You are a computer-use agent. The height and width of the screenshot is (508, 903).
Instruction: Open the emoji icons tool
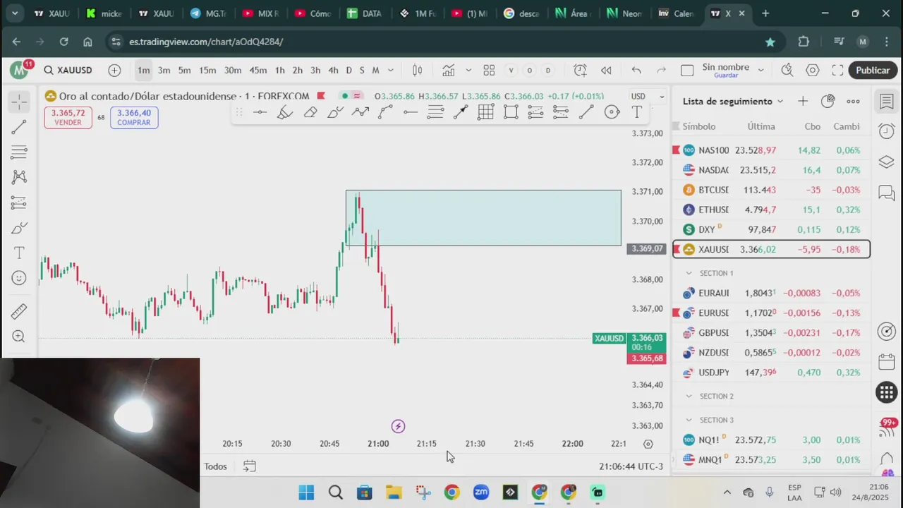pos(19,278)
